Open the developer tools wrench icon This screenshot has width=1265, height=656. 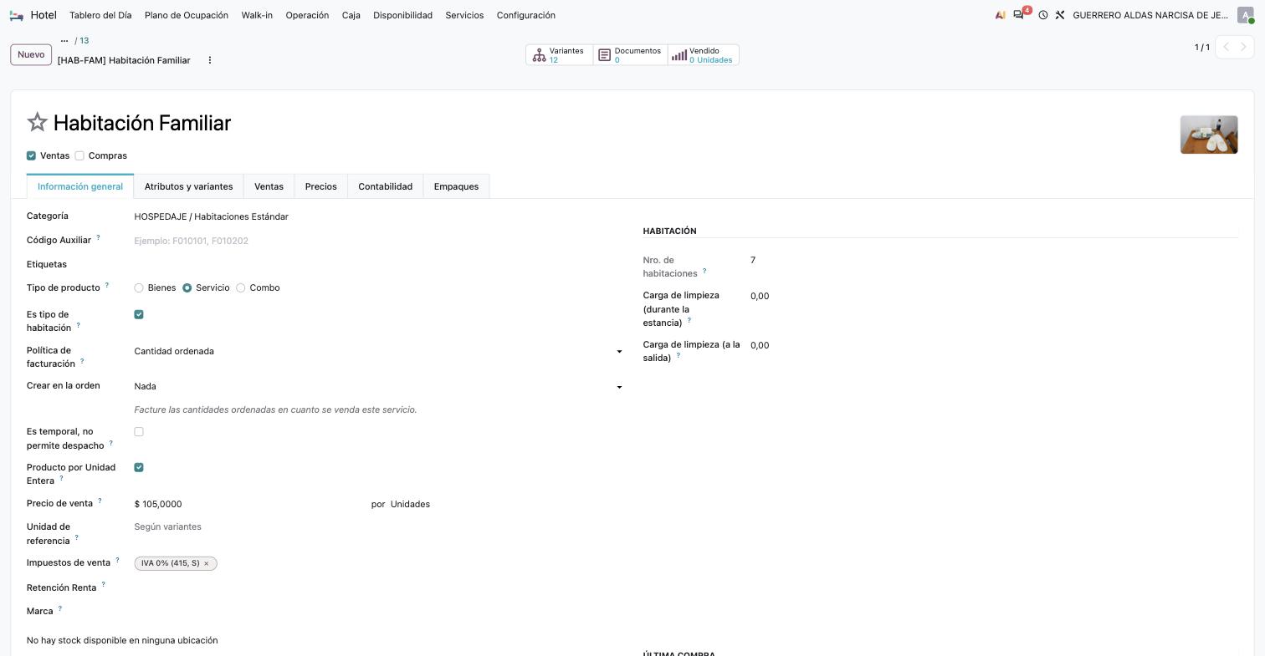[1060, 15]
